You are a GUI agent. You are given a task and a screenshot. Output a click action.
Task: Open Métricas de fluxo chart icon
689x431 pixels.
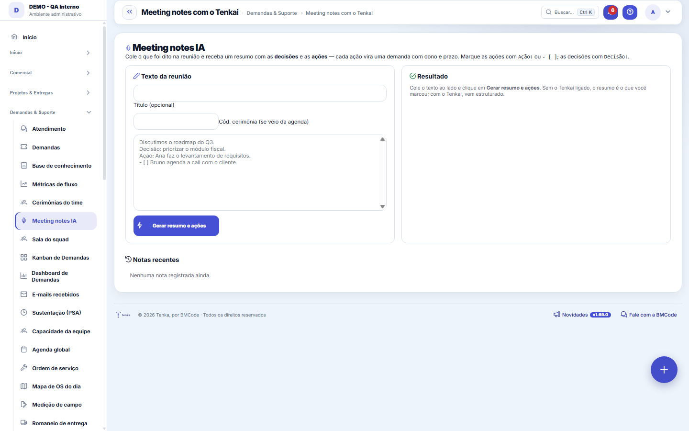[24, 184]
